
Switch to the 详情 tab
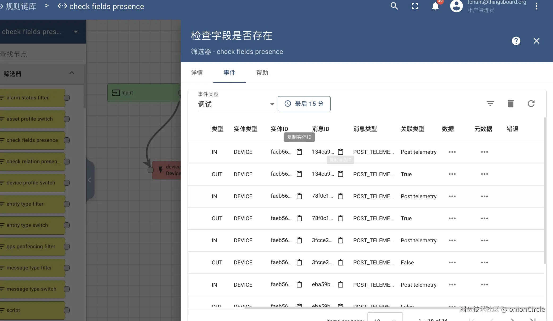197,73
